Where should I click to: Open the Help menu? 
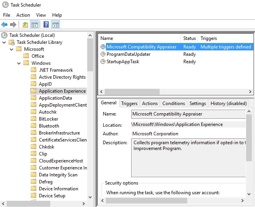click(57, 15)
